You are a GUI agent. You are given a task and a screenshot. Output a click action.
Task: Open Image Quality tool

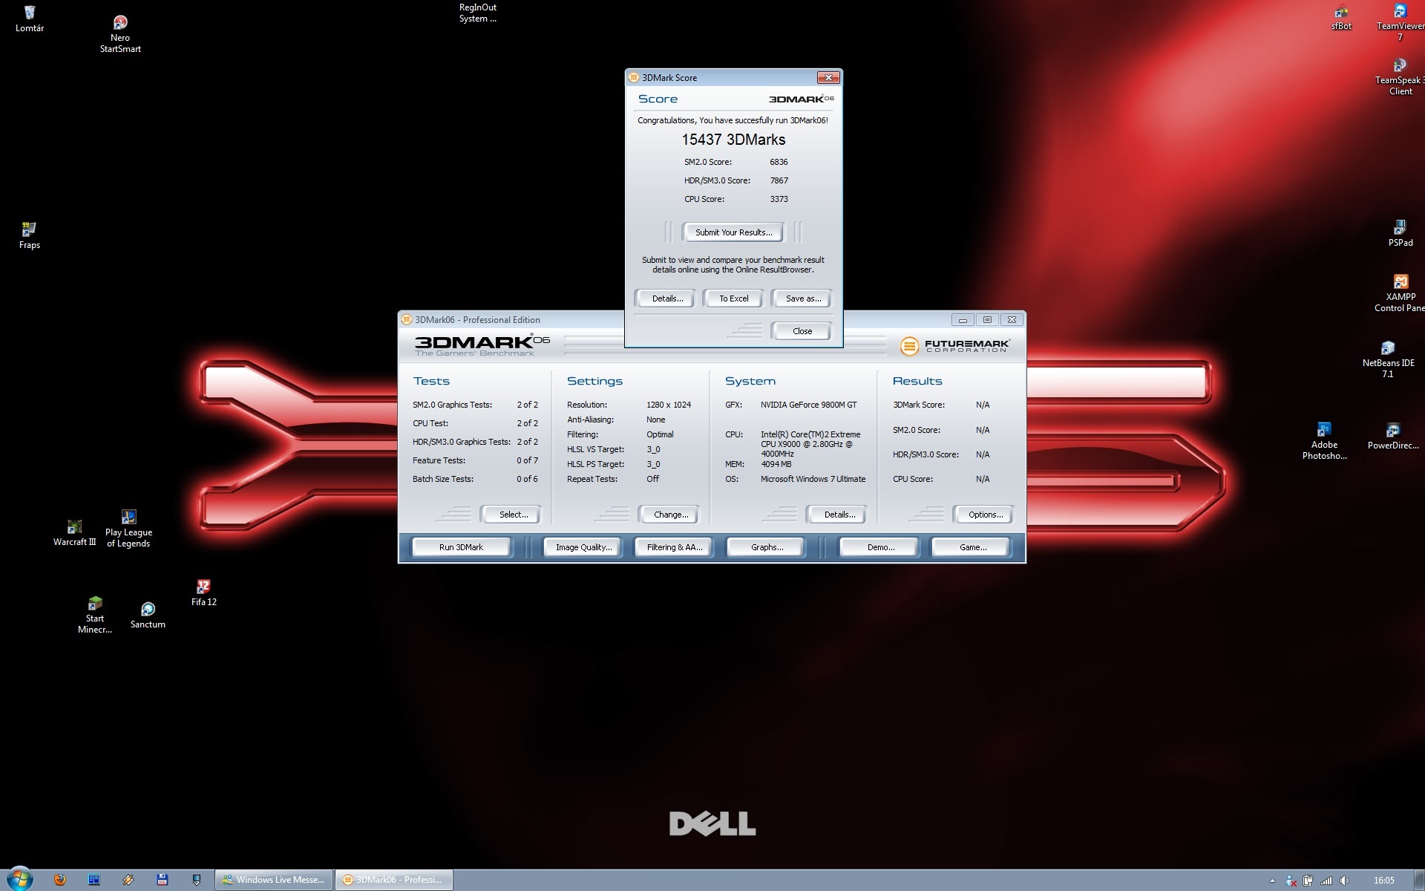click(x=583, y=547)
